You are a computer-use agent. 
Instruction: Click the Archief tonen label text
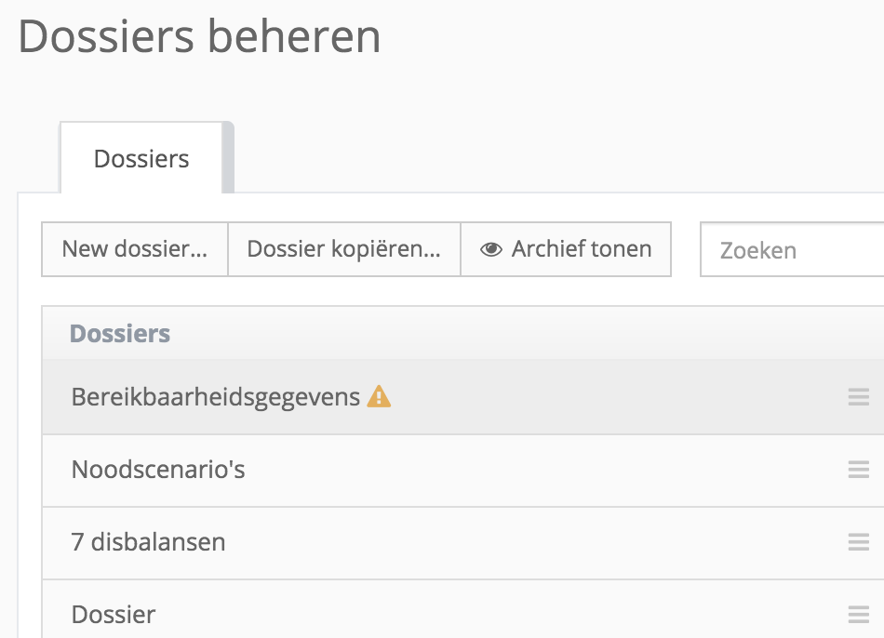(x=582, y=248)
